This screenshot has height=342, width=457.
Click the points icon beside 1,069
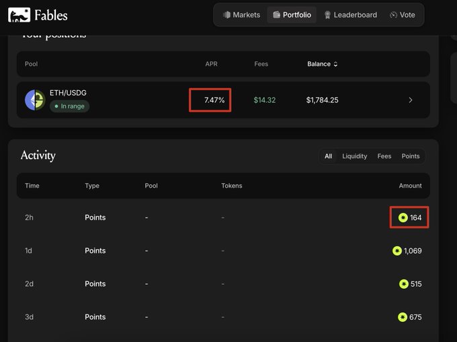tap(397, 250)
